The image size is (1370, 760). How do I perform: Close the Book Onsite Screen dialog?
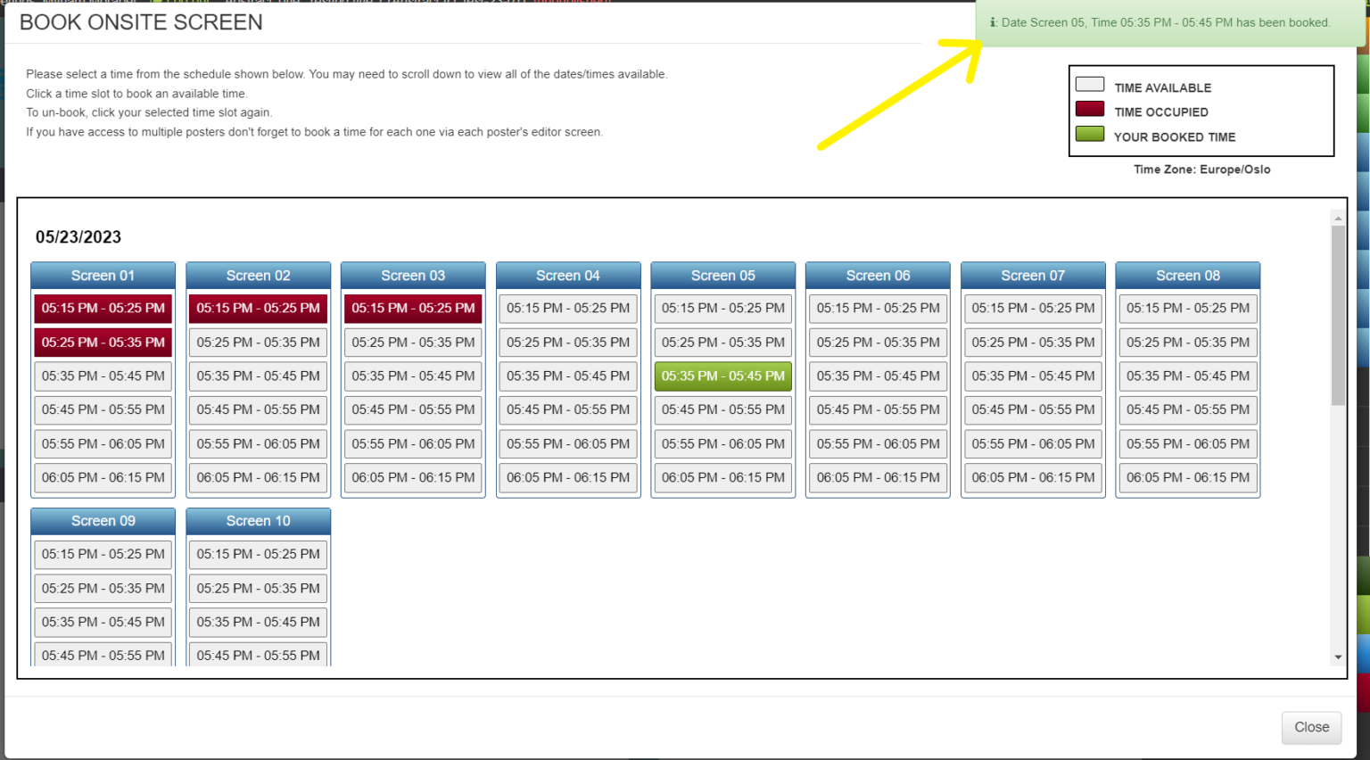(x=1311, y=727)
